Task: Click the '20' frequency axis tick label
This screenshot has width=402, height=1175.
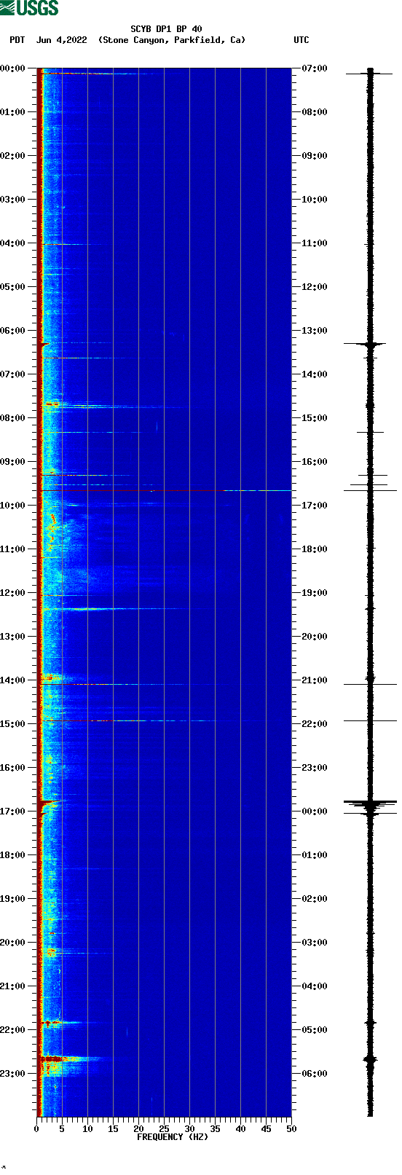Action: (x=138, y=1129)
